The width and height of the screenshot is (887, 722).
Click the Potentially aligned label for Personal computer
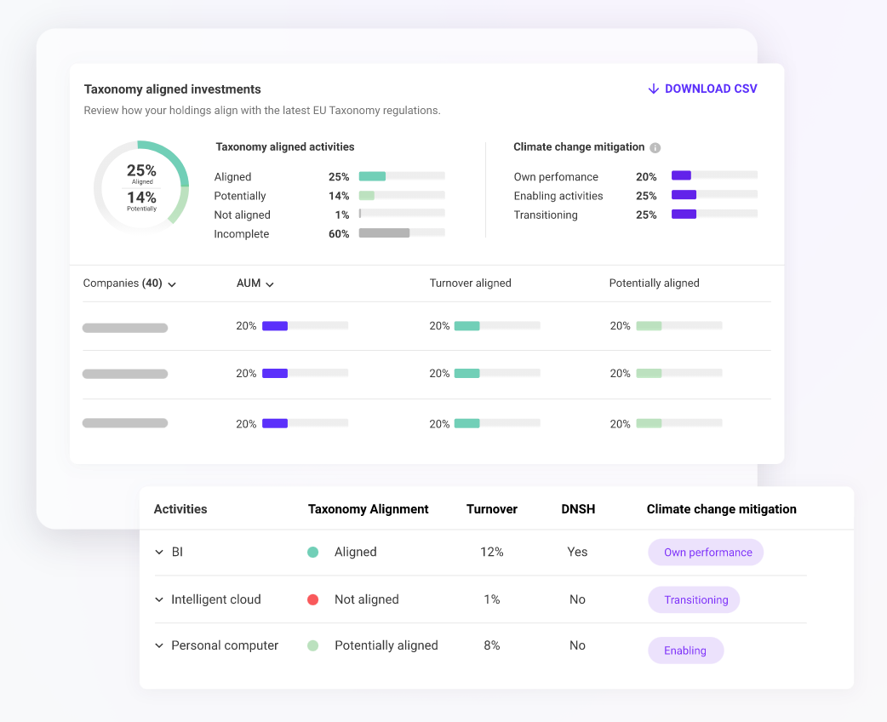click(x=386, y=645)
